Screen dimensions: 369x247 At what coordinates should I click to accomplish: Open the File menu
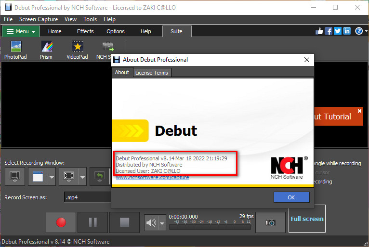click(x=8, y=19)
